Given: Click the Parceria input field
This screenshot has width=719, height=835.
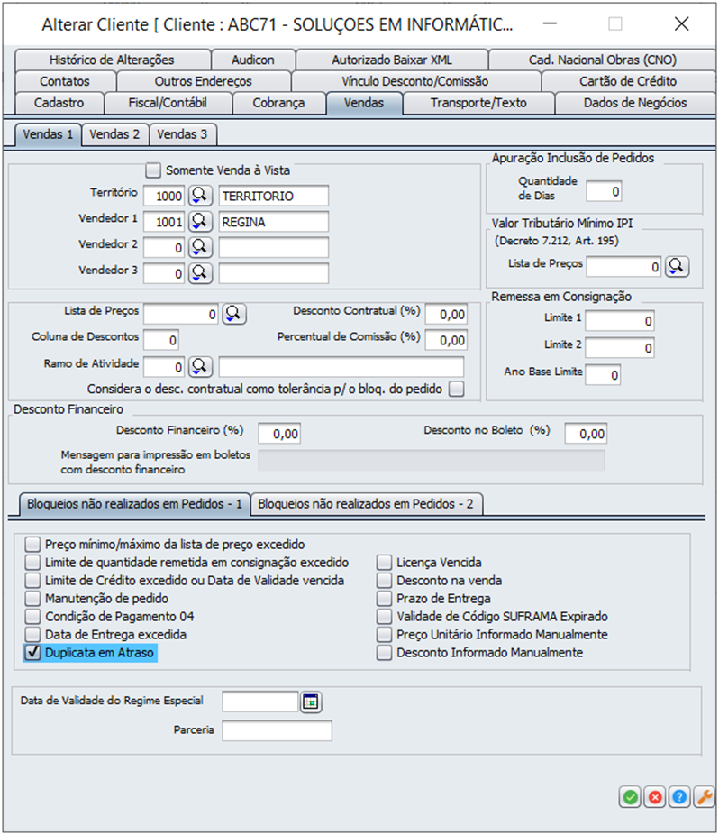Looking at the screenshot, I should [x=277, y=730].
